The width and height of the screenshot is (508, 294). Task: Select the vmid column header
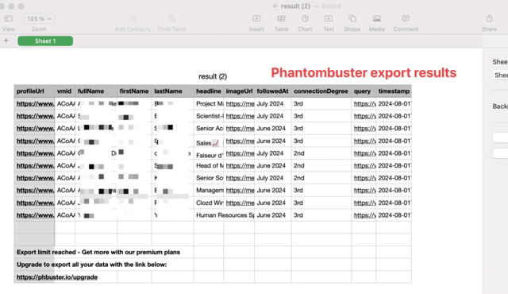coord(65,91)
